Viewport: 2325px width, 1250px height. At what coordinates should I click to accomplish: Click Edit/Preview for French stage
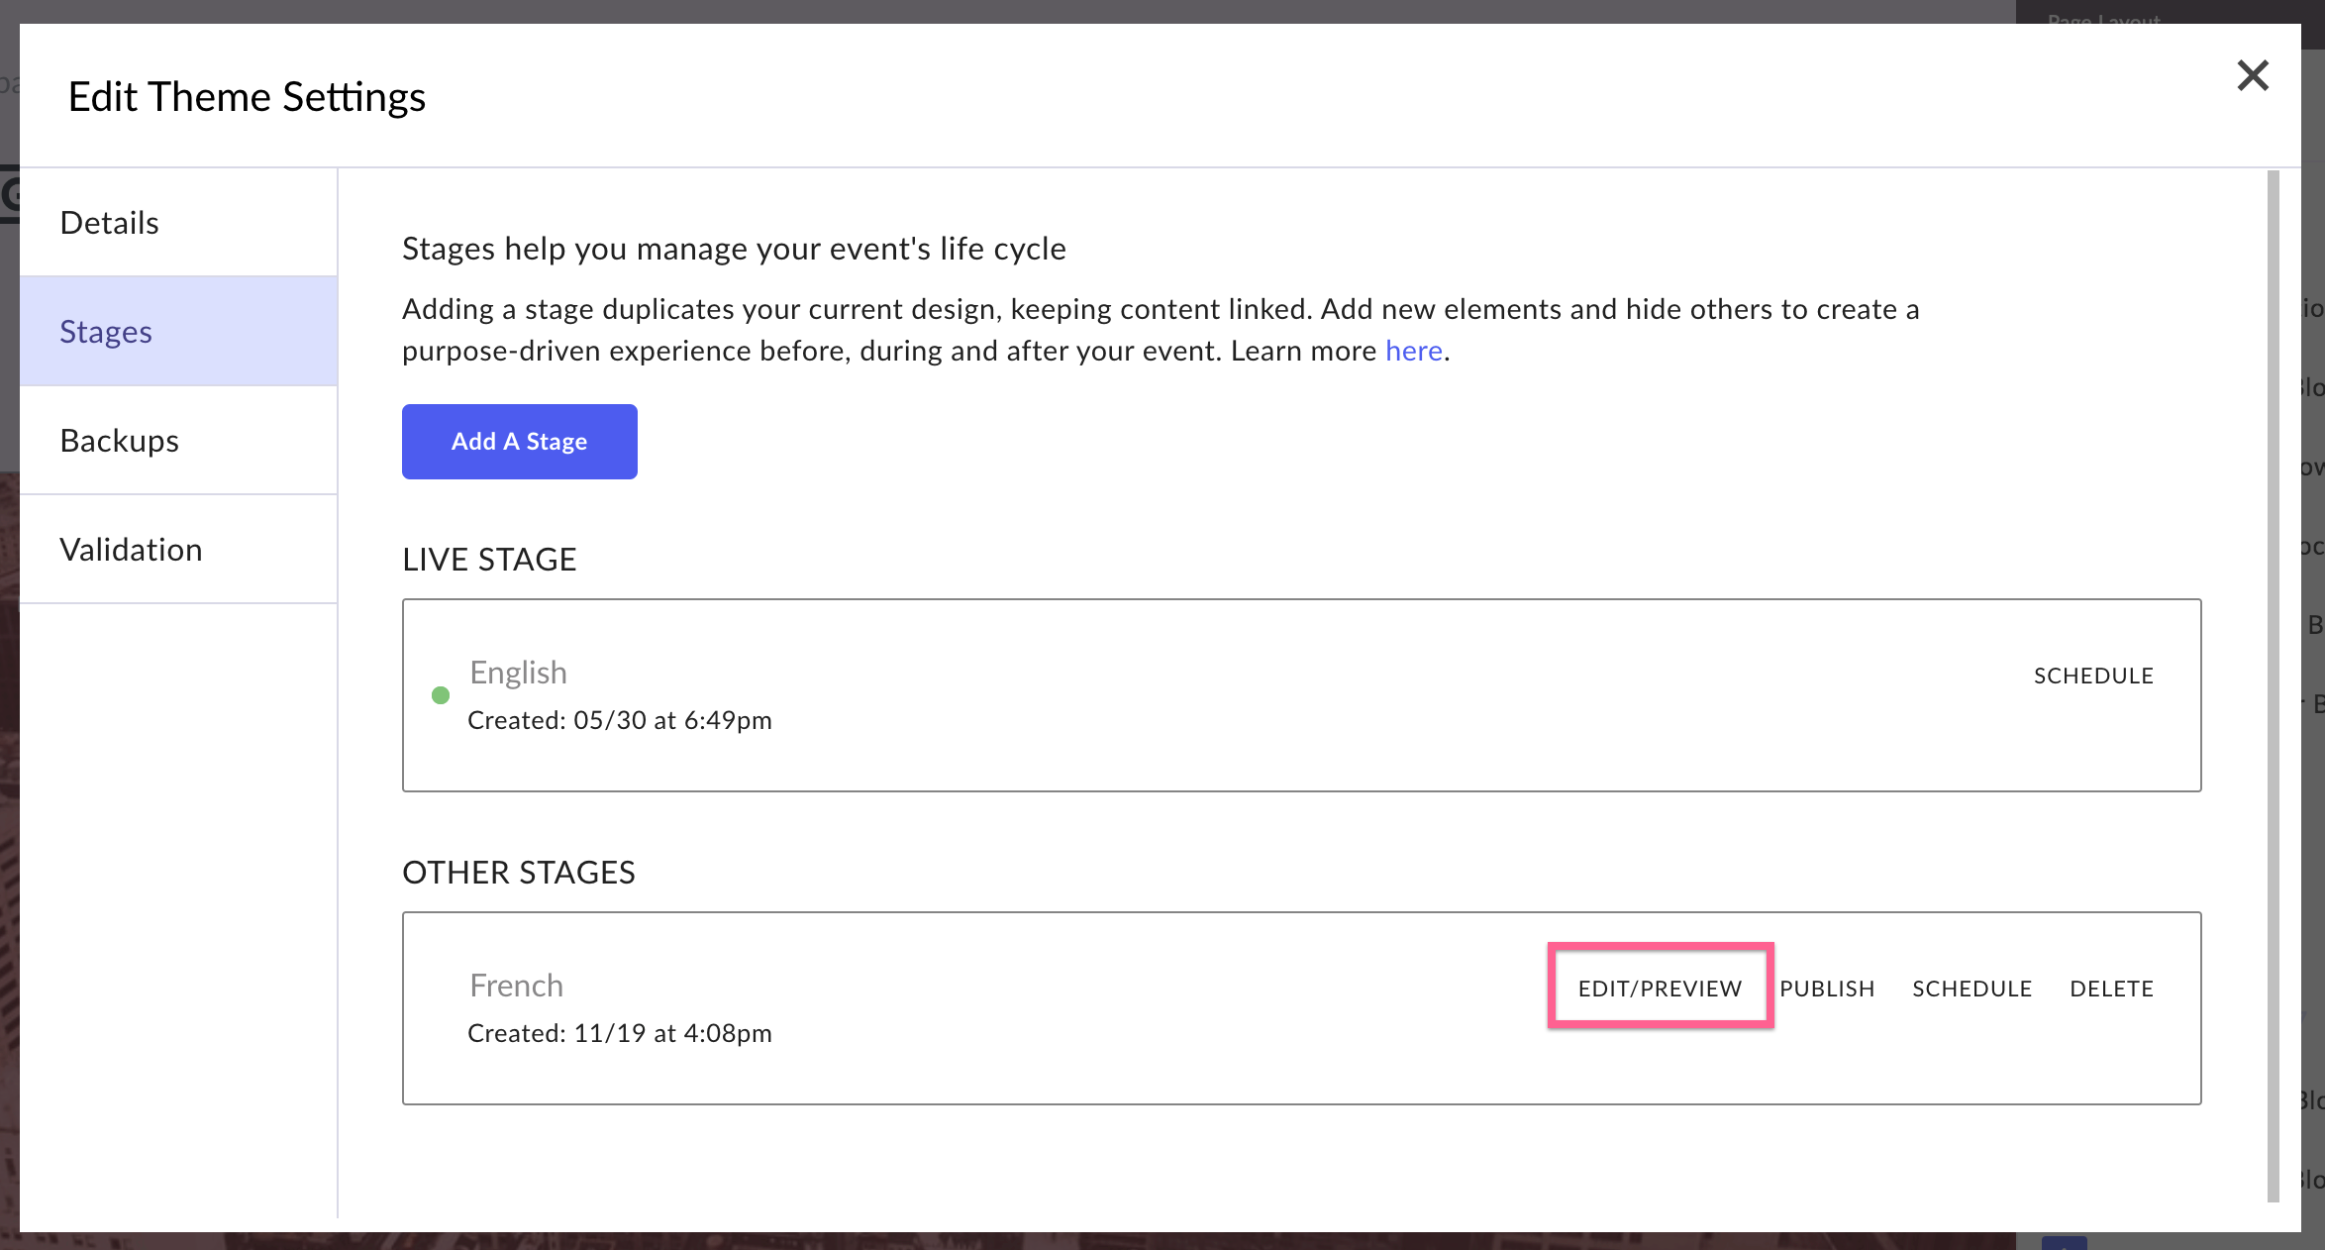(x=1660, y=989)
